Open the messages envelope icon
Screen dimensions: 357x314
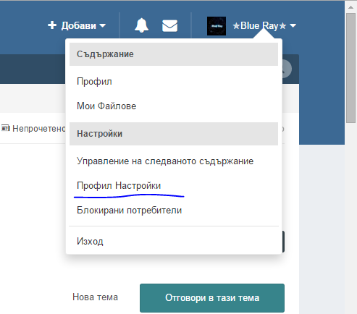(169, 26)
